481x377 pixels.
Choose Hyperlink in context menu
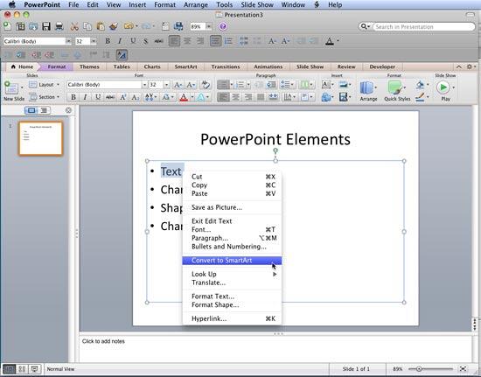click(x=232, y=318)
